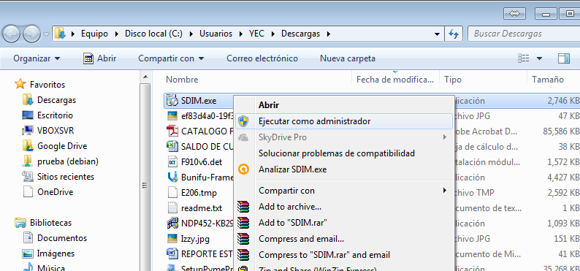Click the Descargas folder icon in sidebar
This screenshot has height=271, width=580.
[28, 100]
